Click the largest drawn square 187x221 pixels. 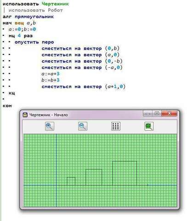tap(125, 173)
